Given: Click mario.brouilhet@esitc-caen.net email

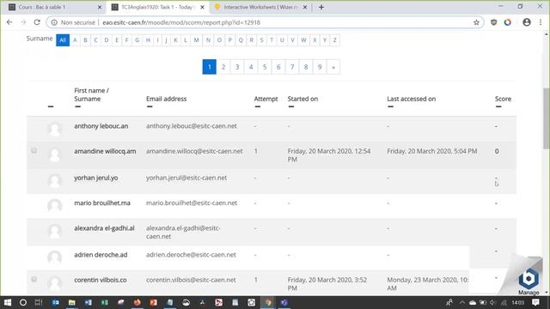Looking at the screenshot, I should pos(192,203).
